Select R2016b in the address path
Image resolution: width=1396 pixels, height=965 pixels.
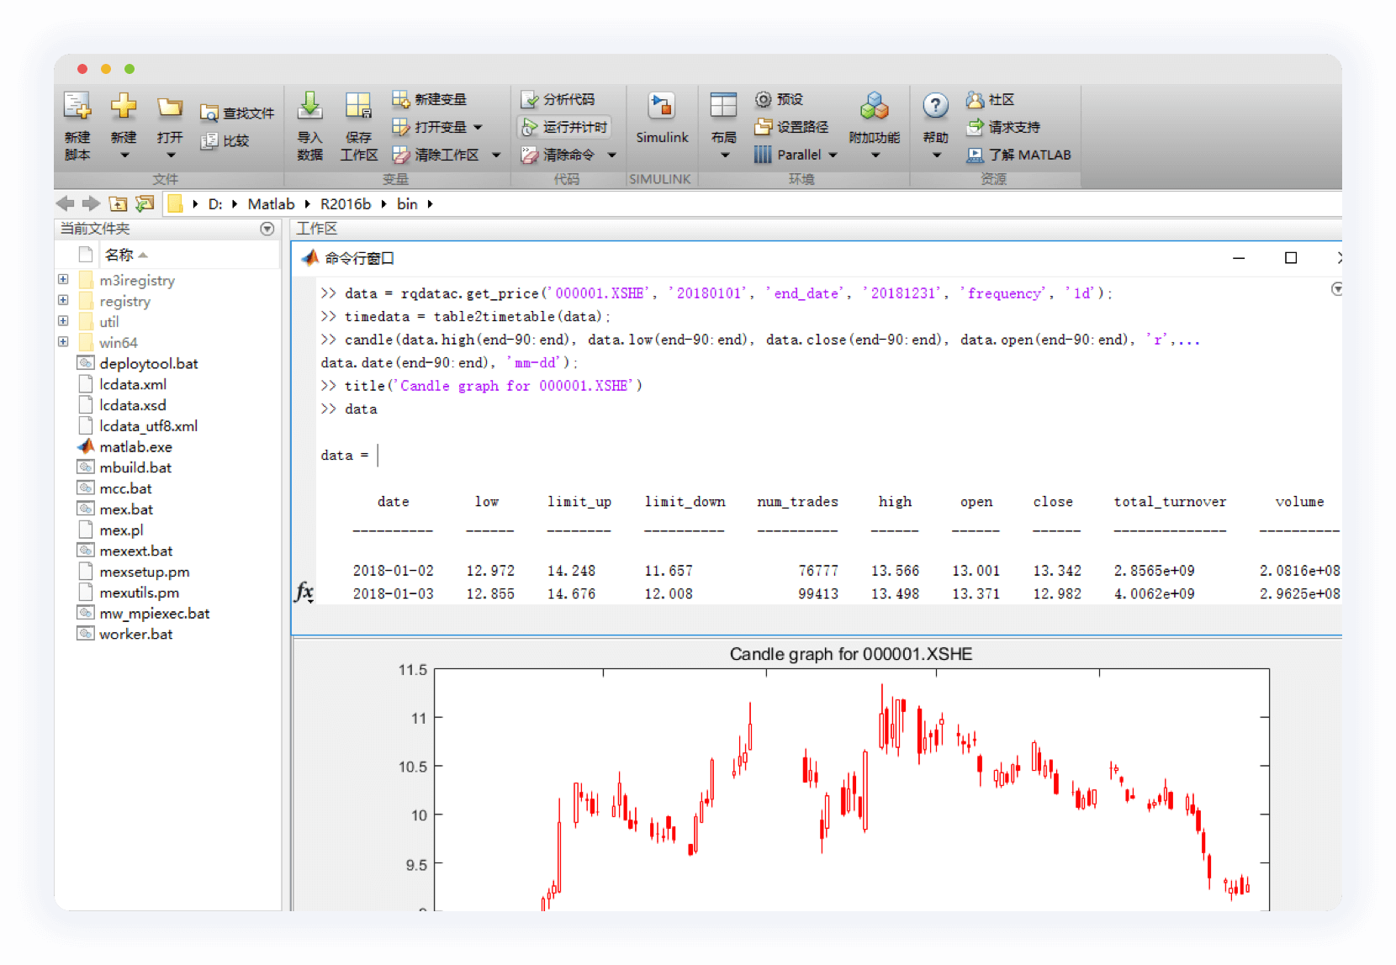click(345, 204)
